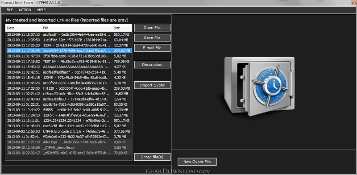Open the HELP menu
The height and width of the screenshot is (175, 357).
41,10
